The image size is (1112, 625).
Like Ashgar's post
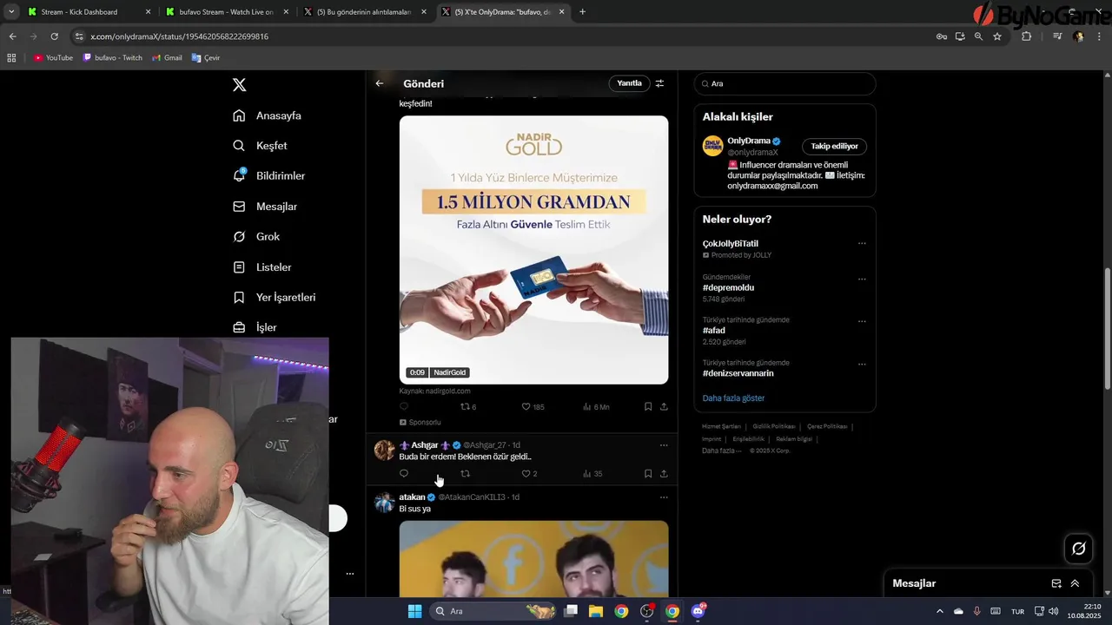tap(529, 474)
